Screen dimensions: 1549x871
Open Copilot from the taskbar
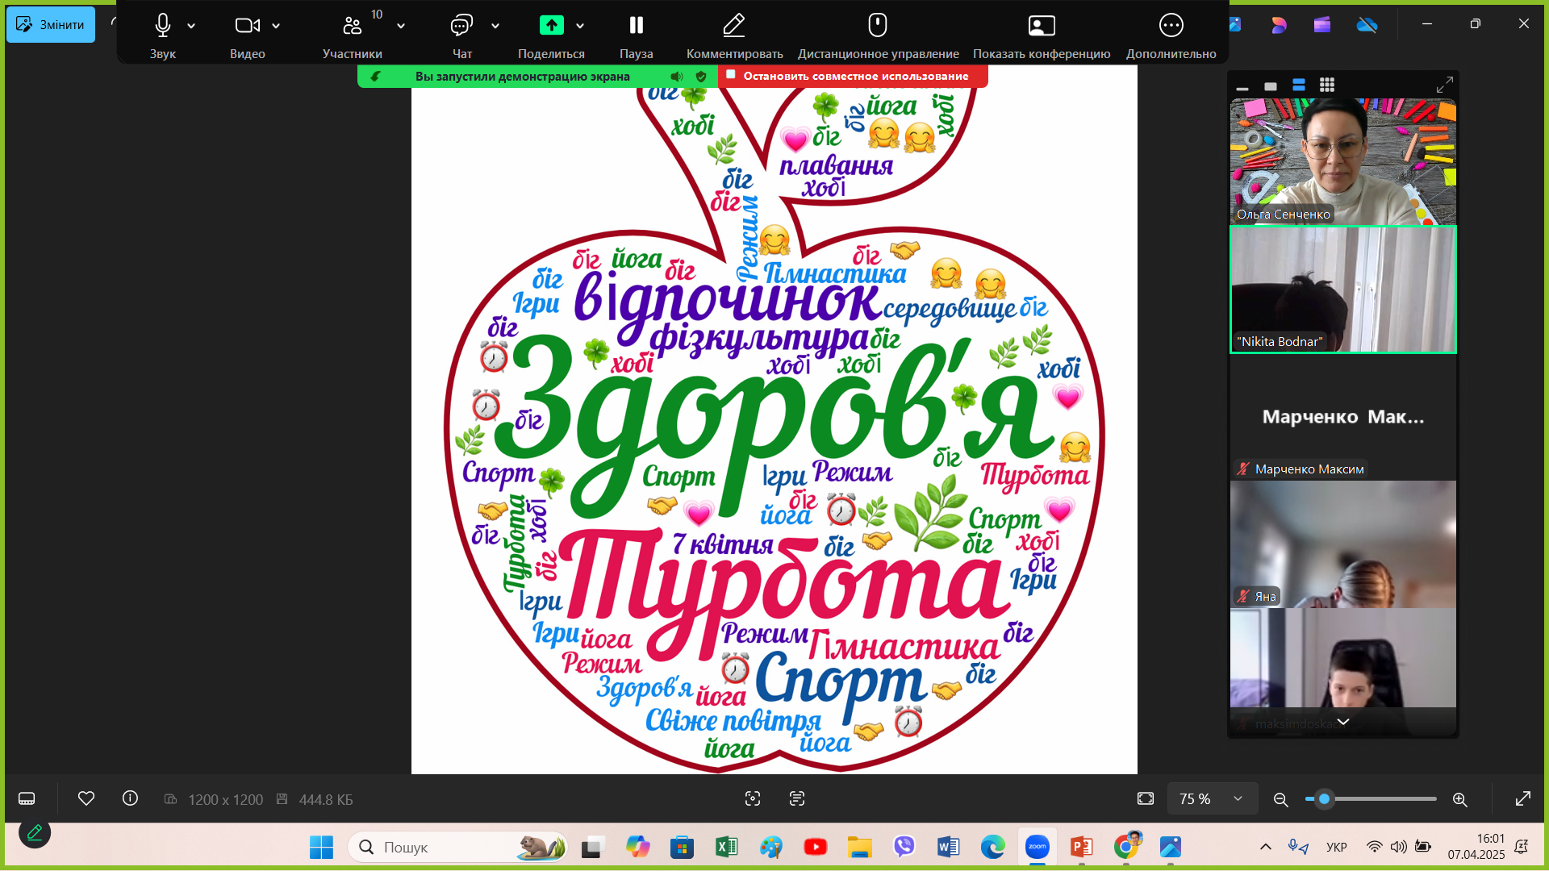point(637,847)
